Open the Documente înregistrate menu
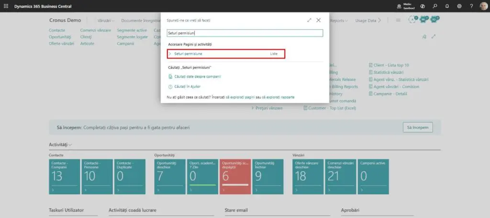The image size is (490, 218). tap(141, 21)
